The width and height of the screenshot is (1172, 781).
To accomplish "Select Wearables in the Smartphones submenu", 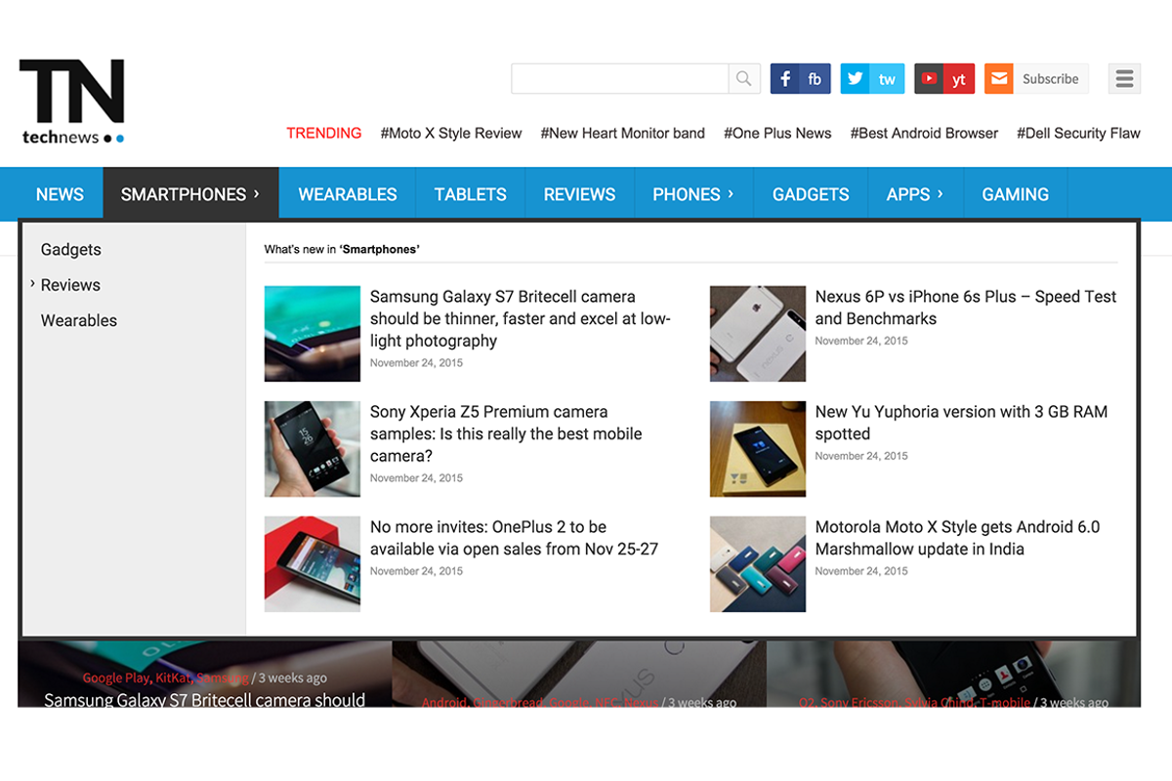I will coord(79,320).
